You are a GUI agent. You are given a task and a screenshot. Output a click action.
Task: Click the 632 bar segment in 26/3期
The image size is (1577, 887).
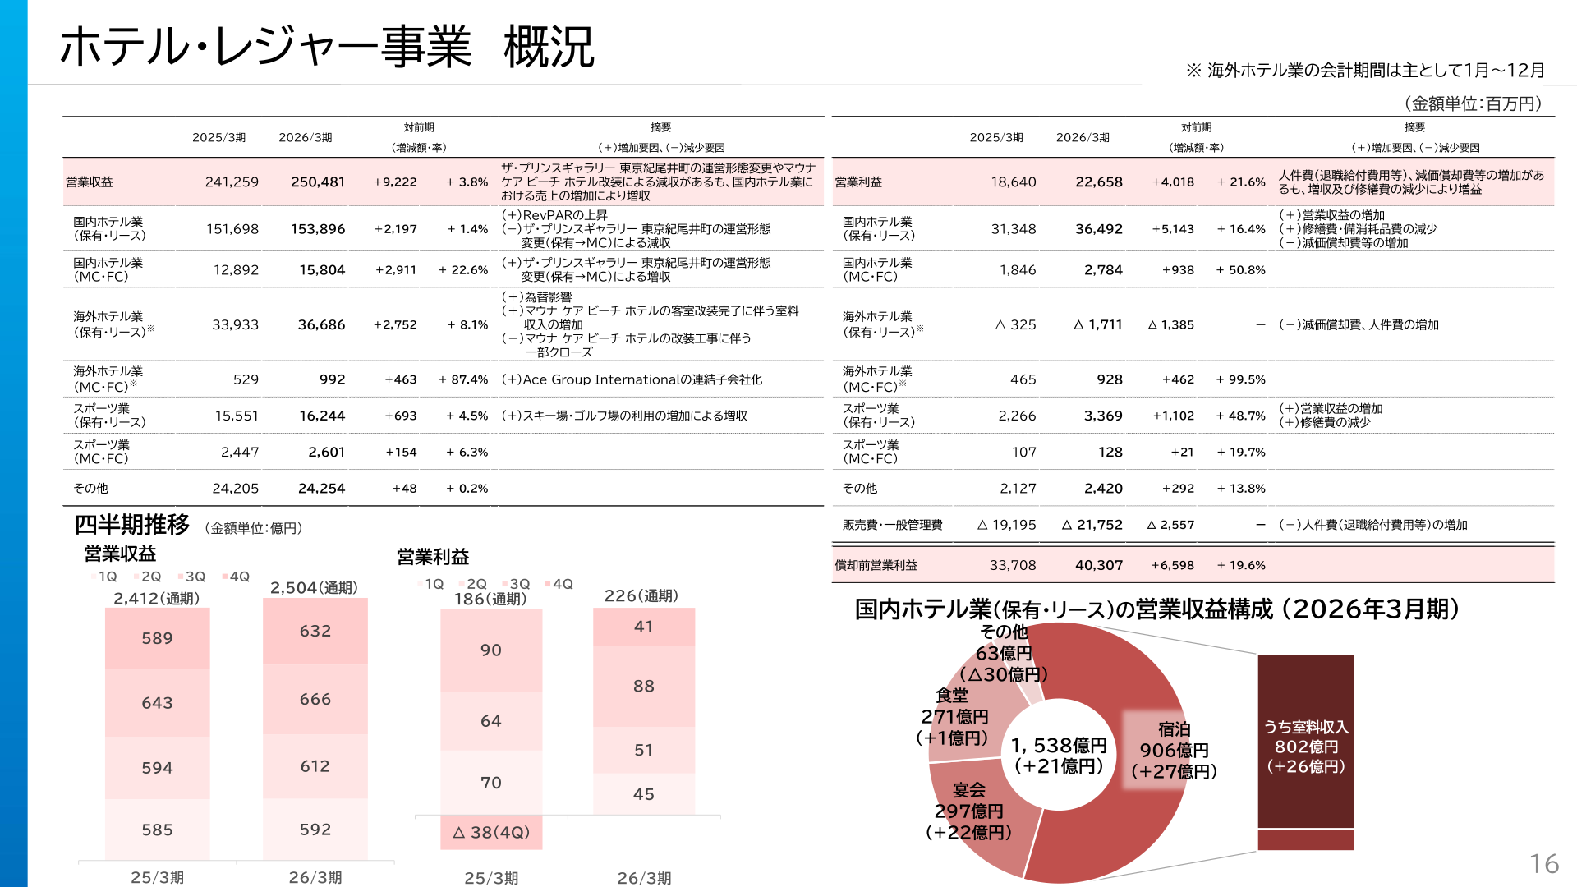pyautogui.click(x=315, y=631)
